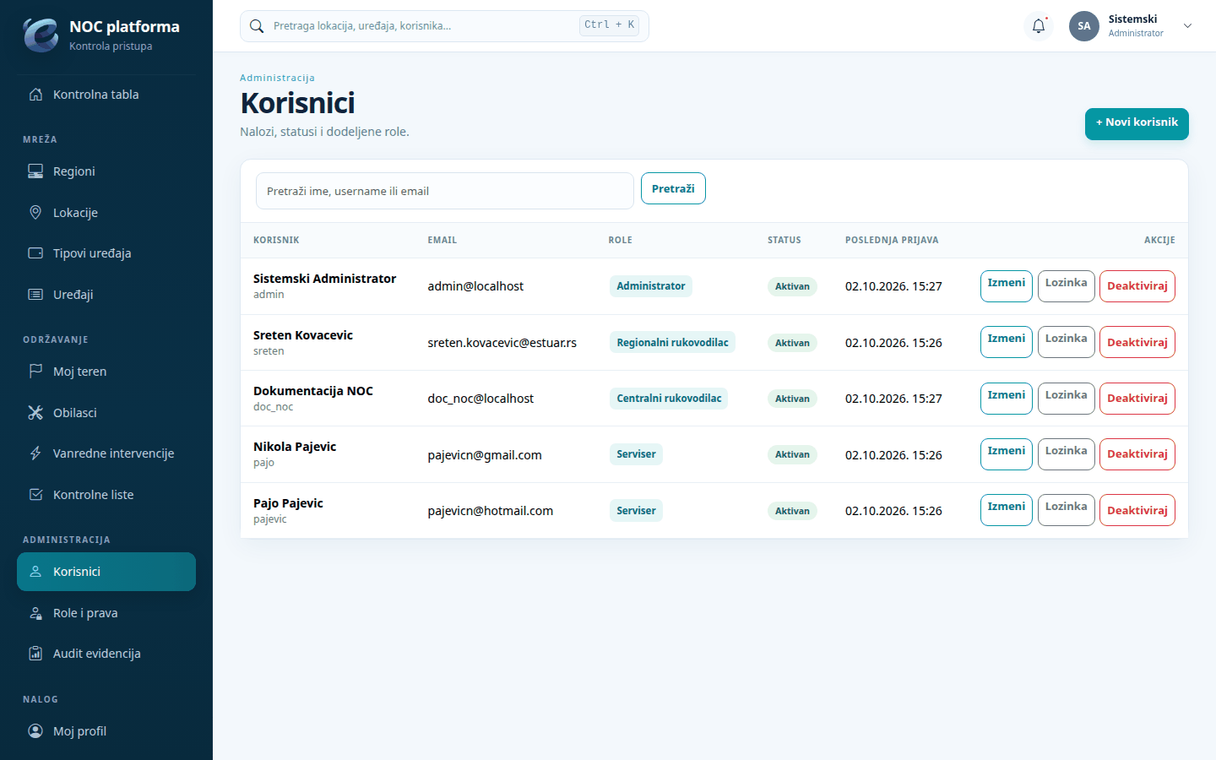Click the Tipovi uređaja icon
Screen dimensions: 1216x760
(35, 253)
